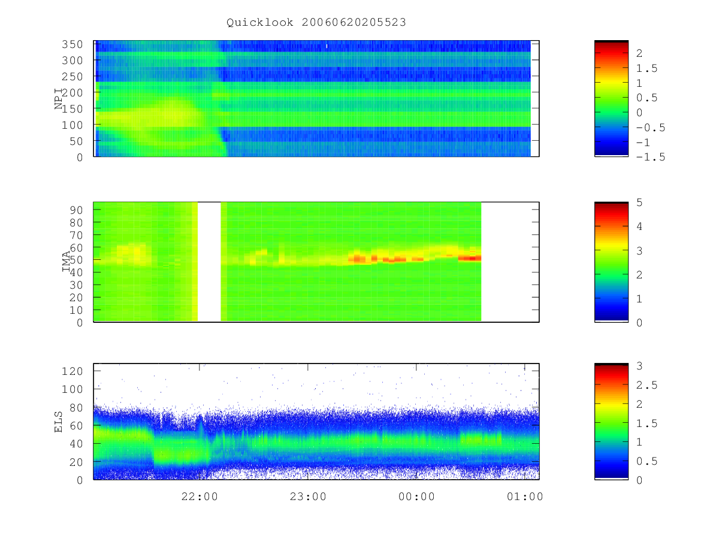
Task: Select the NPI panel colorbar
Action: [x=611, y=99]
